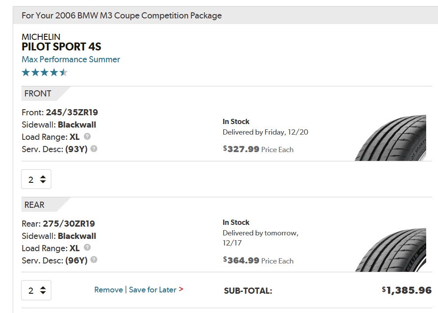Select the 'Delivered by tomorrow, 12/17' text

pyautogui.click(x=260, y=238)
